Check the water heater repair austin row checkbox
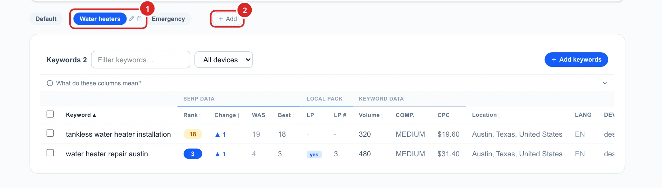The image size is (662, 188). point(50,153)
